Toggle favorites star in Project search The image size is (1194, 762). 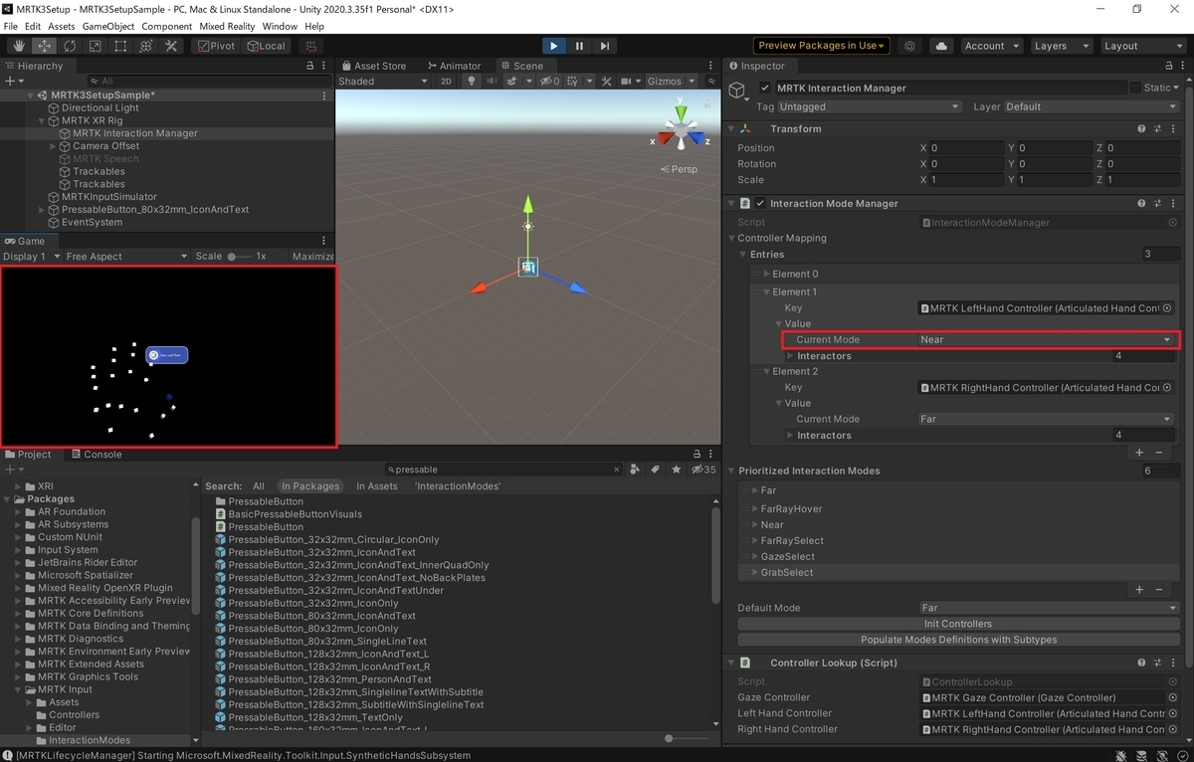[677, 469]
